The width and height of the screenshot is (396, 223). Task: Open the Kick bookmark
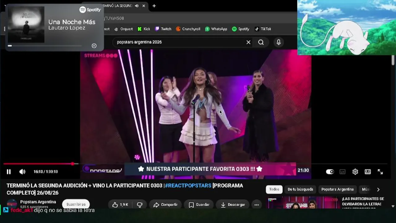click(144, 29)
